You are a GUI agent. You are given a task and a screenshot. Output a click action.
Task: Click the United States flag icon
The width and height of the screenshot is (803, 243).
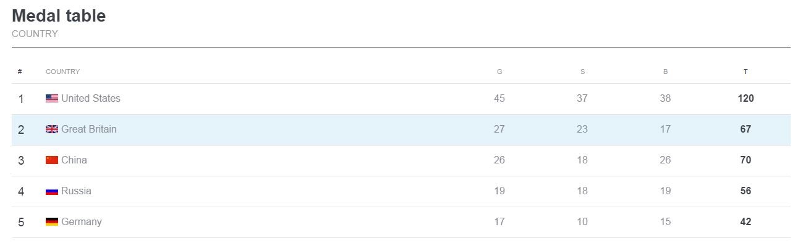click(x=52, y=99)
